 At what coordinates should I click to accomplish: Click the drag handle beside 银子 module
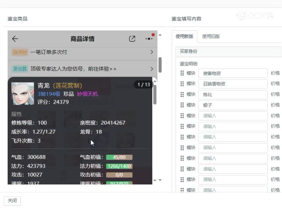click(182, 105)
